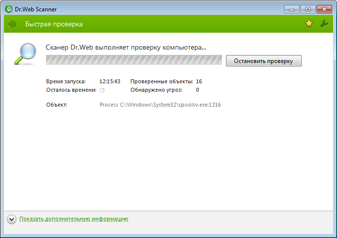Click the scanner status message text

point(126,48)
